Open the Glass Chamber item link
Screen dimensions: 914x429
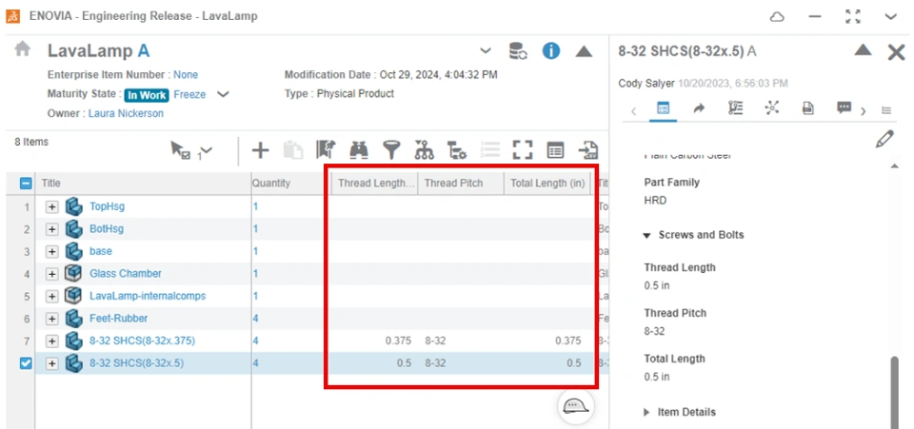[x=126, y=274]
